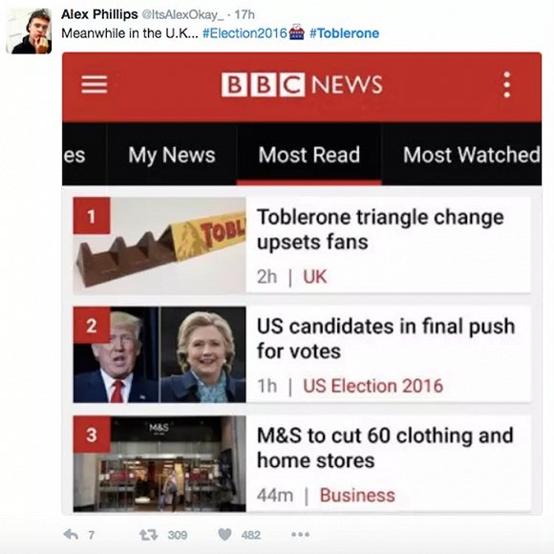Select the Most Read tab
554x554 pixels.
point(309,155)
